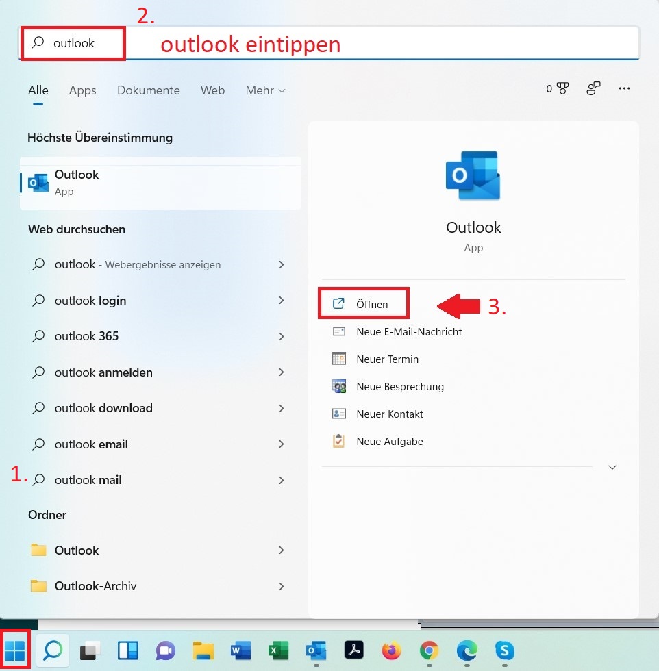Click the Outlook folder icon

pyautogui.click(x=38, y=549)
